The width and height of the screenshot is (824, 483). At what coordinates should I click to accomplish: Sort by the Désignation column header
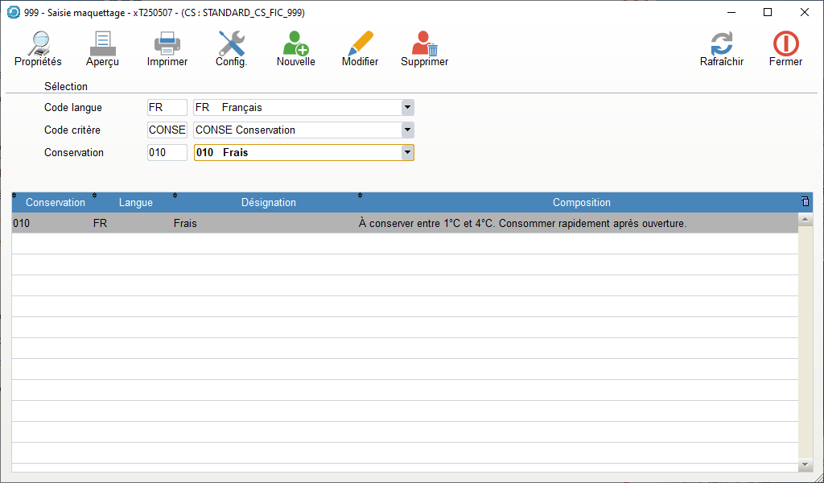click(268, 203)
